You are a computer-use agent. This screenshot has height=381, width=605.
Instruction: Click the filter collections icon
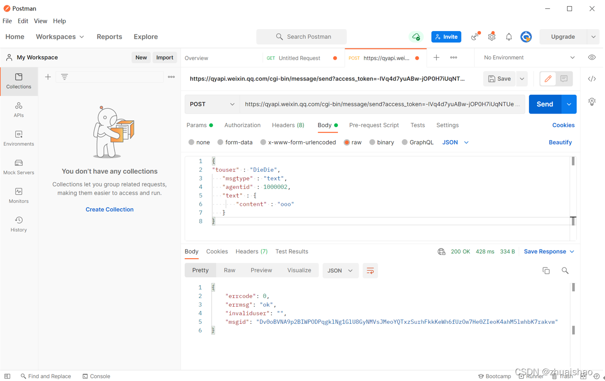click(x=64, y=77)
